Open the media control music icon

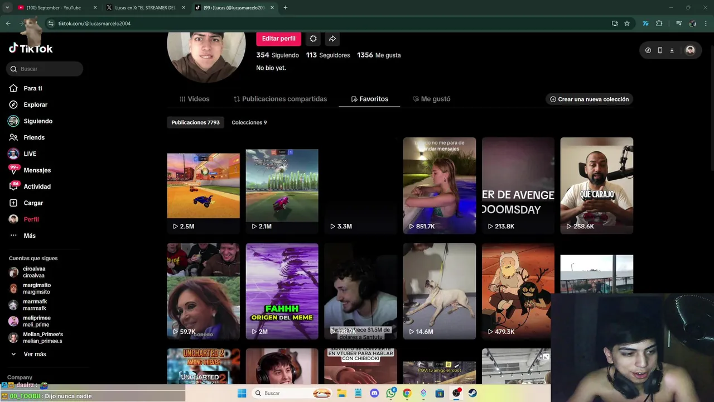[x=679, y=23]
